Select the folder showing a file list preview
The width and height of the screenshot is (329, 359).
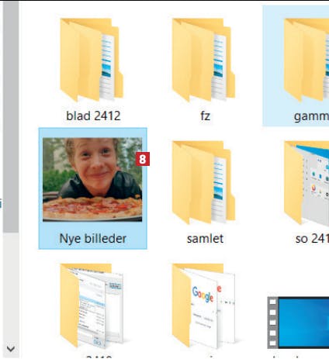tap(92, 305)
